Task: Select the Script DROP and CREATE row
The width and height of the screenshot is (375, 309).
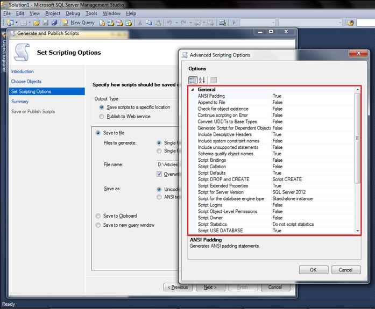Action: pyautogui.click(x=275, y=179)
